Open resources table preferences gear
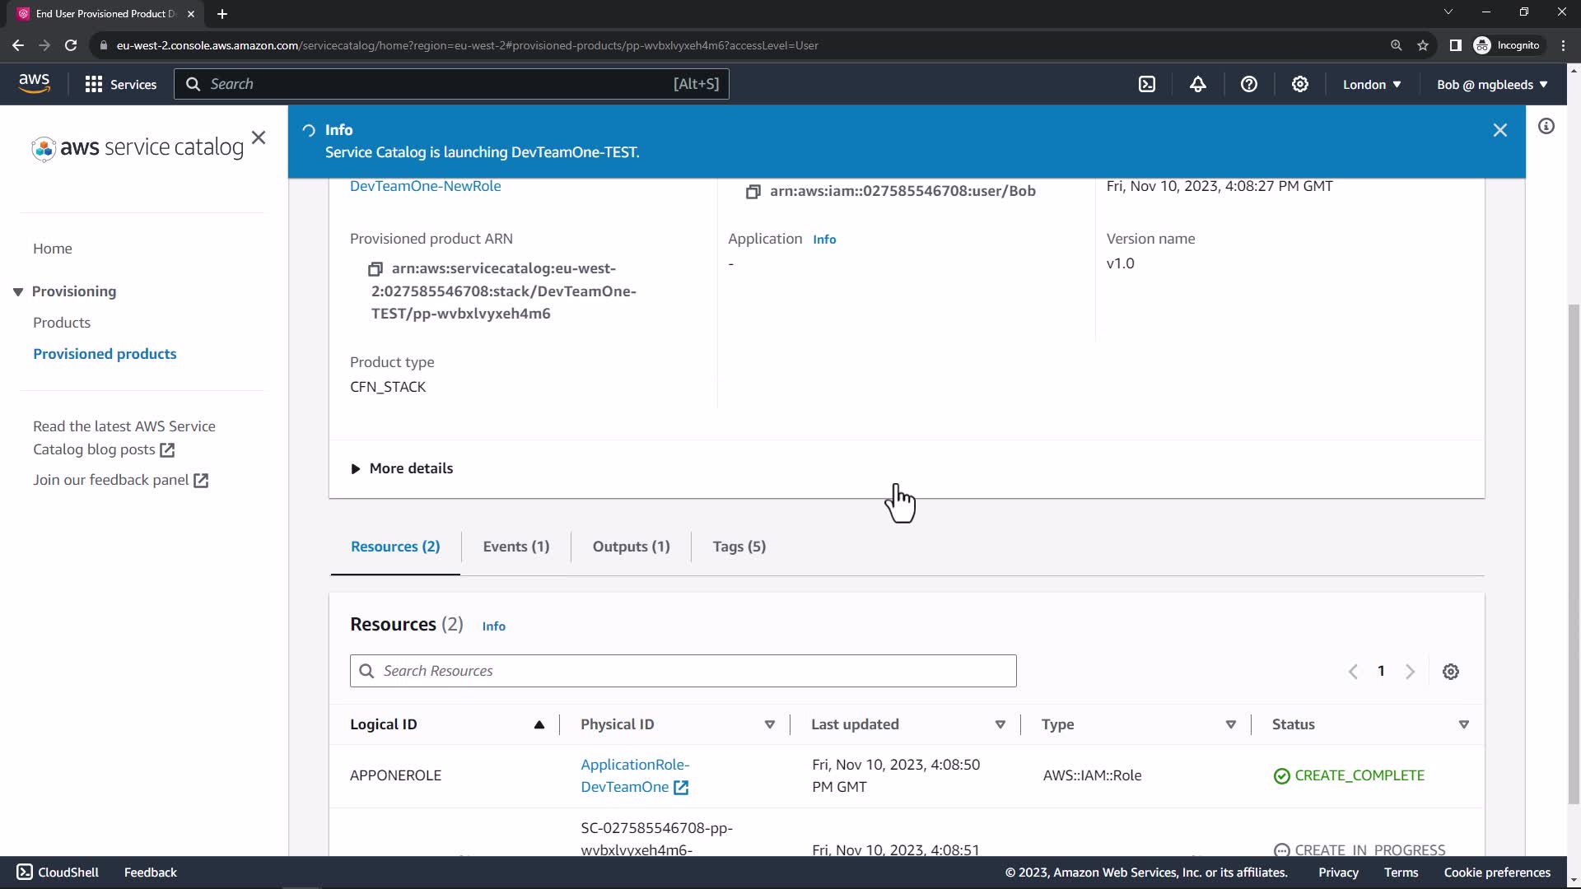Screen dimensions: 1581x889 pos(1451,672)
